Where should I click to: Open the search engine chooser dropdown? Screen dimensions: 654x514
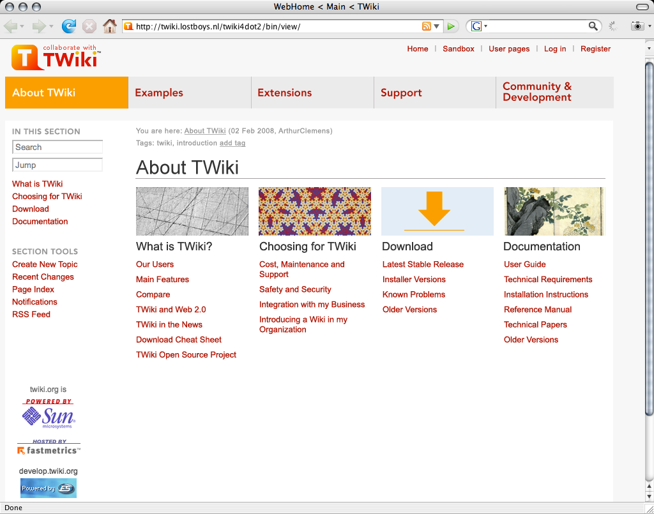479,26
